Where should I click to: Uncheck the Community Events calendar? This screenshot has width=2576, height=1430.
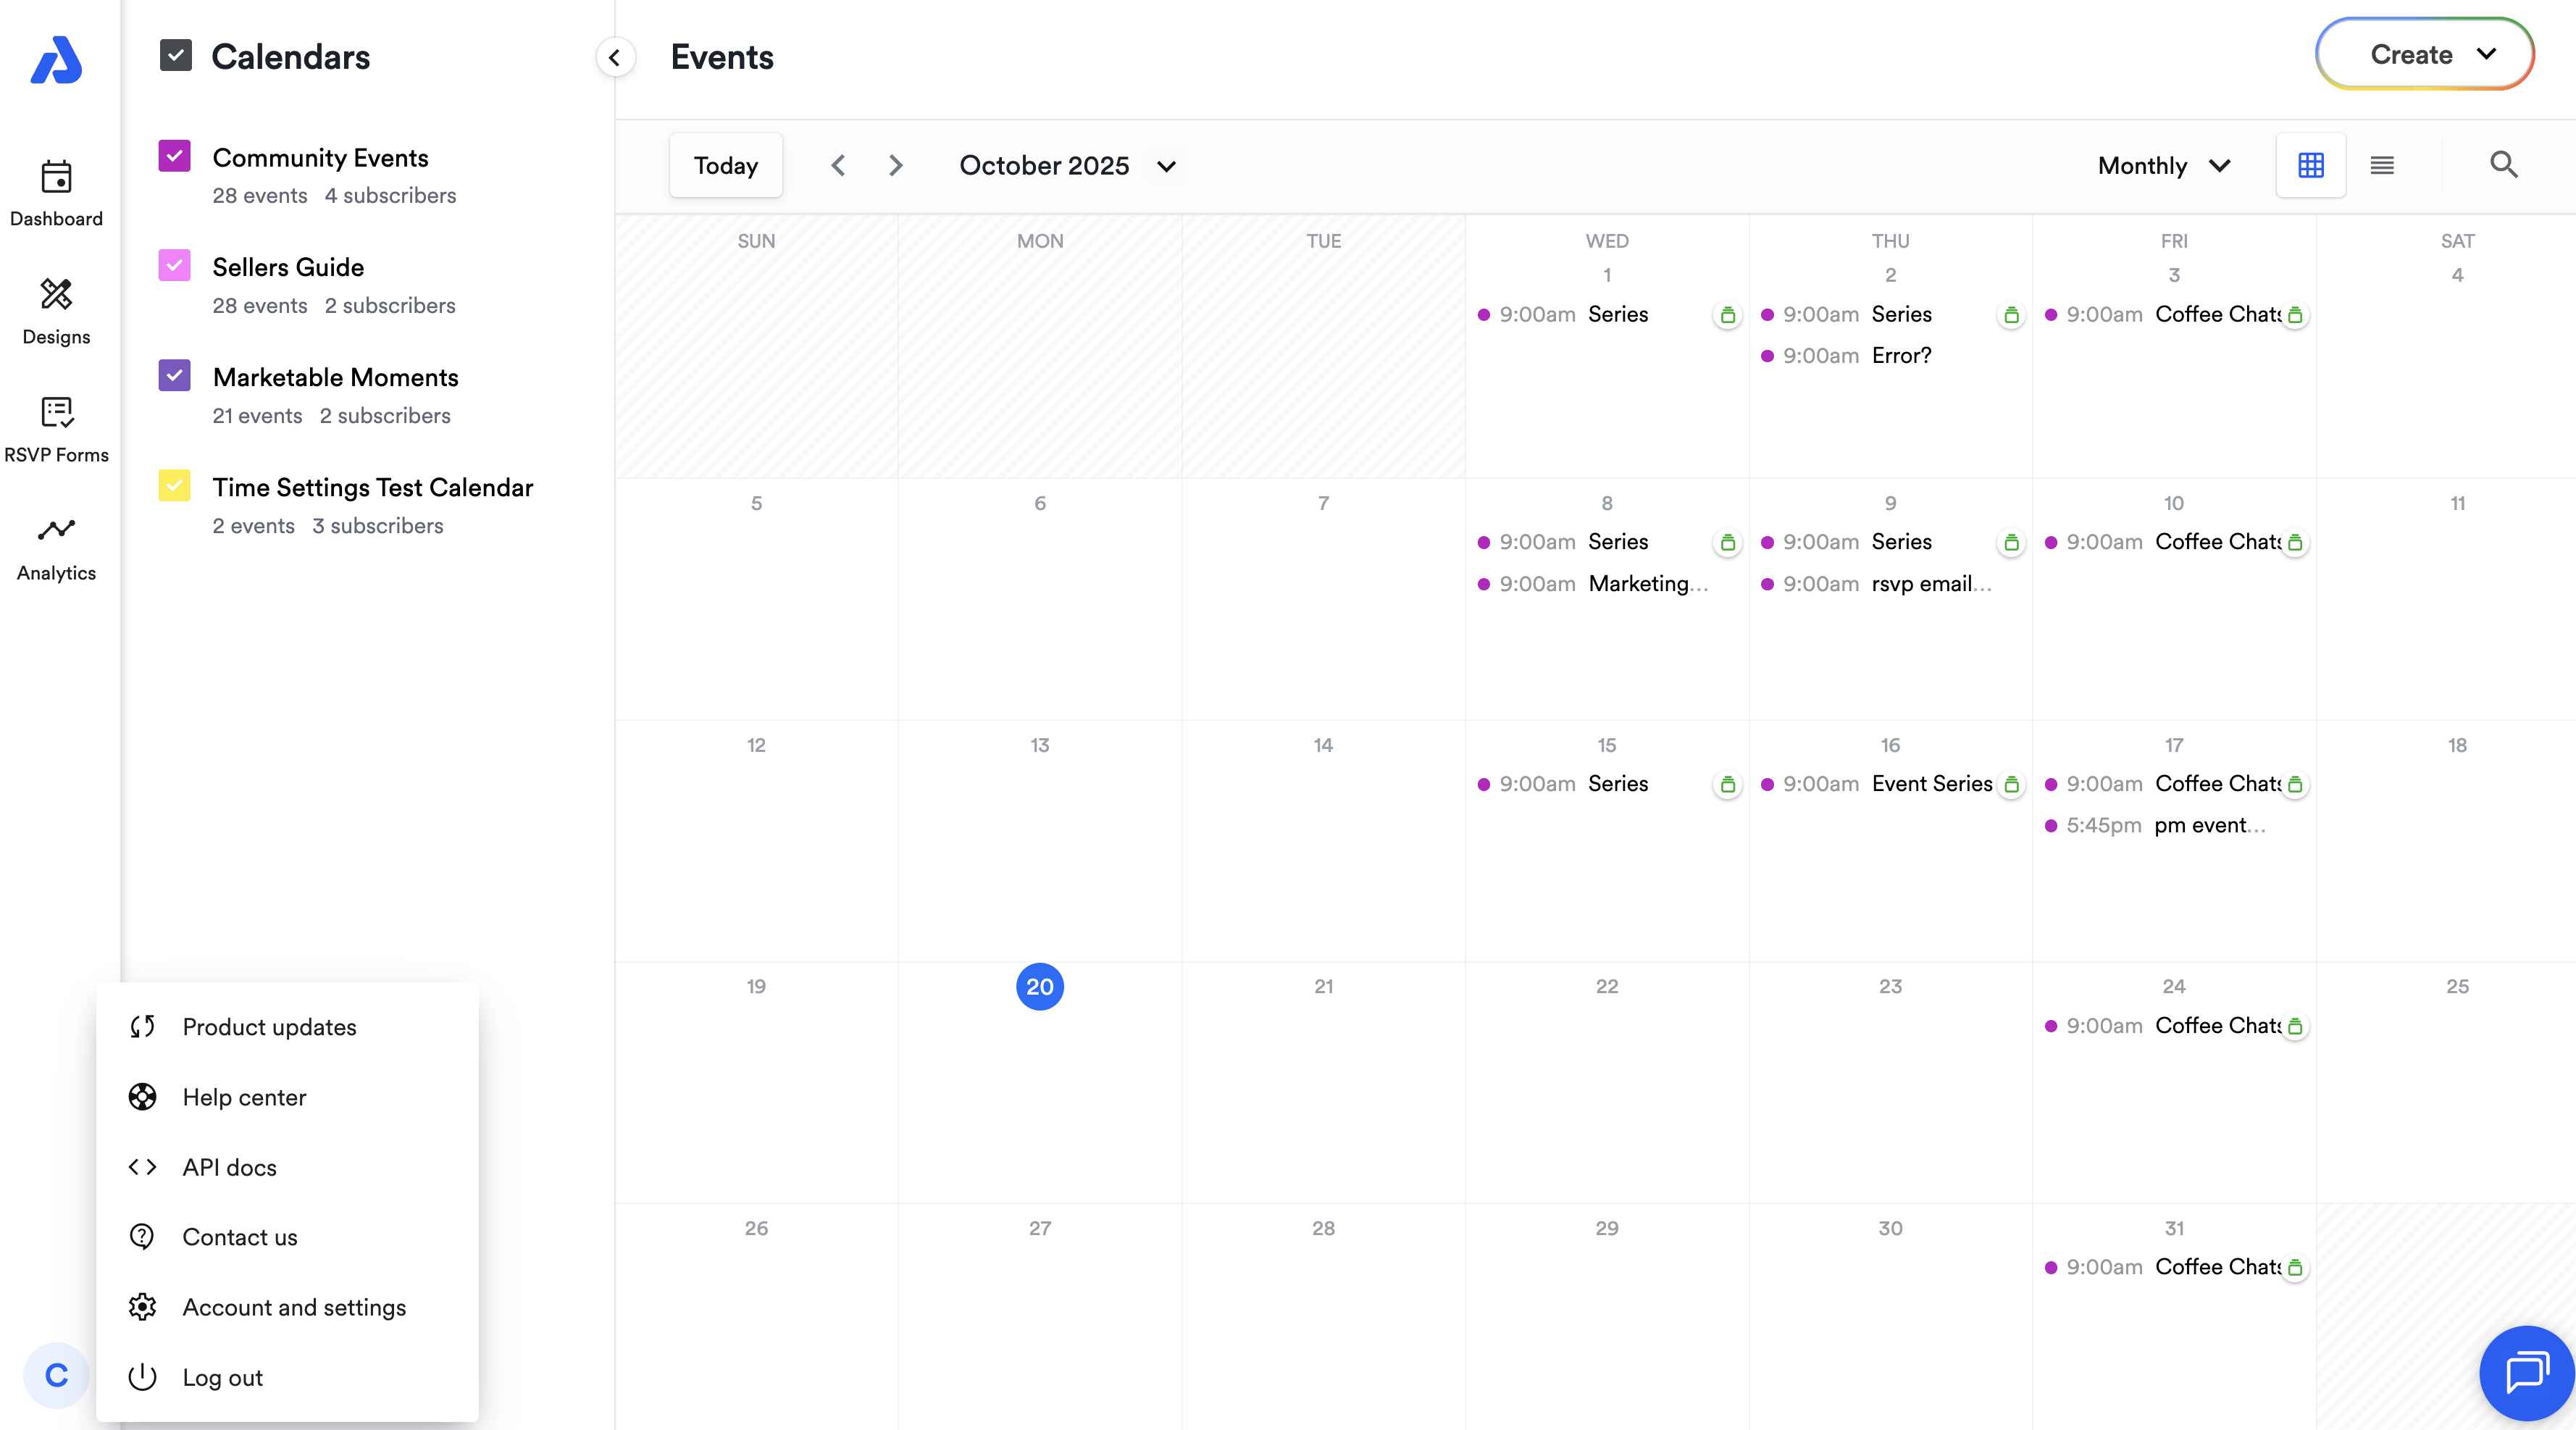[x=175, y=156]
